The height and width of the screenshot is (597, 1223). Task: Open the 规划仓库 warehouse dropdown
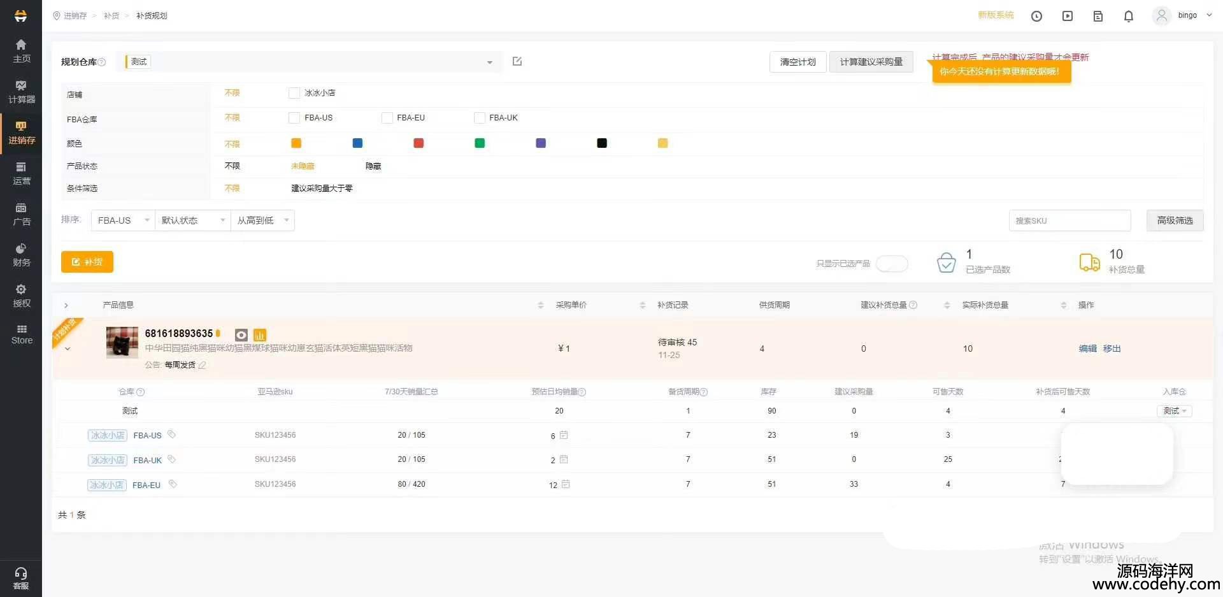pyautogui.click(x=308, y=62)
